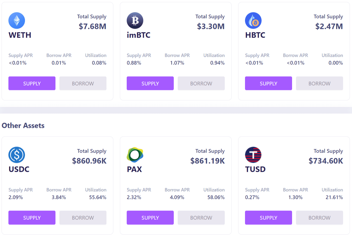Screen dimensions: 352x235
Task: Borrow USDC using the BORROW button
Action: [83, 218]
